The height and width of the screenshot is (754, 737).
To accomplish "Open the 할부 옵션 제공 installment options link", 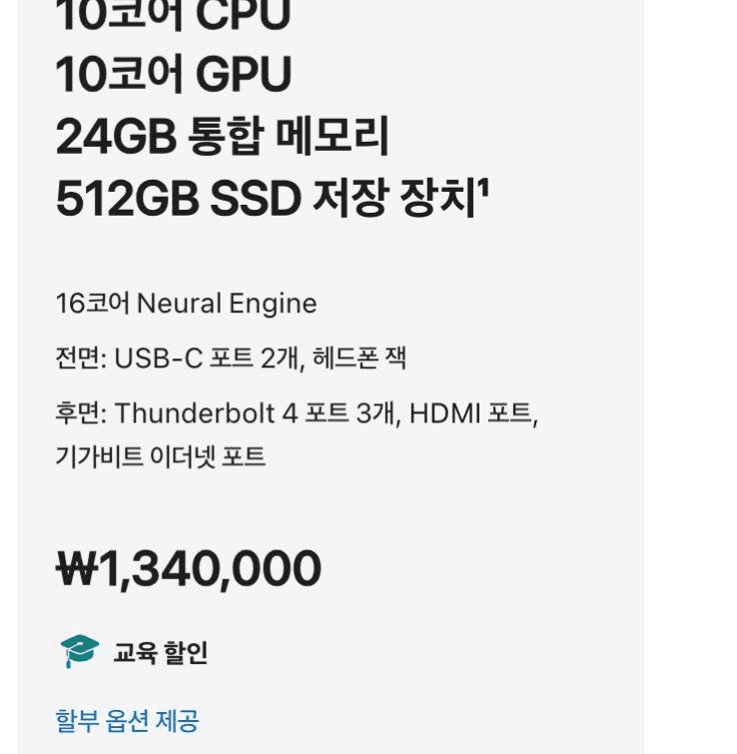I will [127, 720].
